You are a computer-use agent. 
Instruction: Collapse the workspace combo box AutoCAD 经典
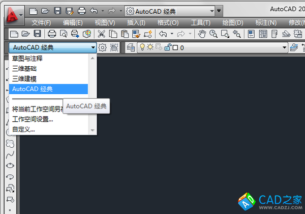pos(53,47)
